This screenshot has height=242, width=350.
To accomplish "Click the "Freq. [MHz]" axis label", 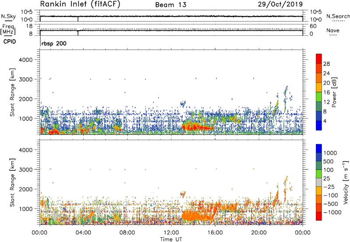I will 8,30.
